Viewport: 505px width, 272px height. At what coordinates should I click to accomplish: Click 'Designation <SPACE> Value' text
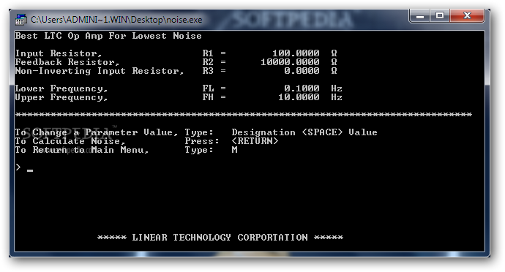[x=304, y=132]
